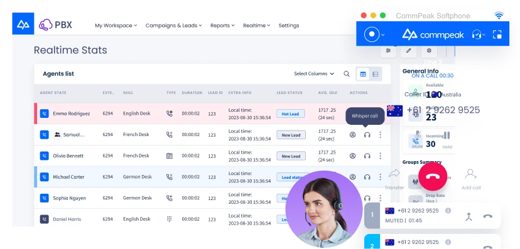The height and width of the screenshot is (249, 520).
Task: Click the macOS green maximize dot on Softphone
Action: point(382,16)
